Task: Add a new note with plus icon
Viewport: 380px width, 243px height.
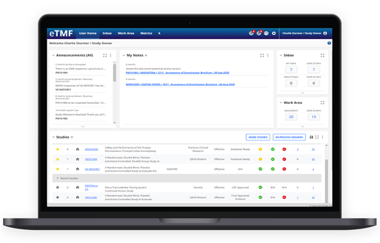Action: pyautogui.click(x=146, y=55)
